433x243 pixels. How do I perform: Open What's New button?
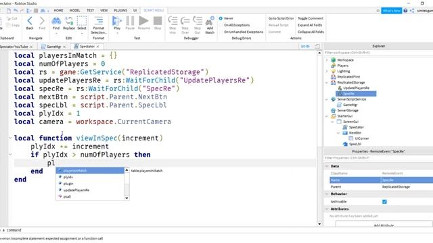click(x=392, y=11)
